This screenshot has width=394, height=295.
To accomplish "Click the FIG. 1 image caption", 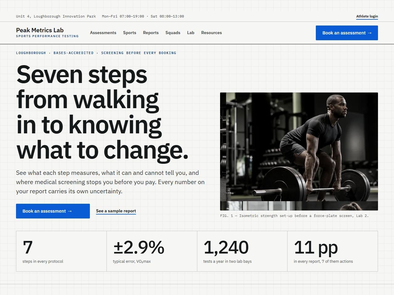I will (294, 216).
